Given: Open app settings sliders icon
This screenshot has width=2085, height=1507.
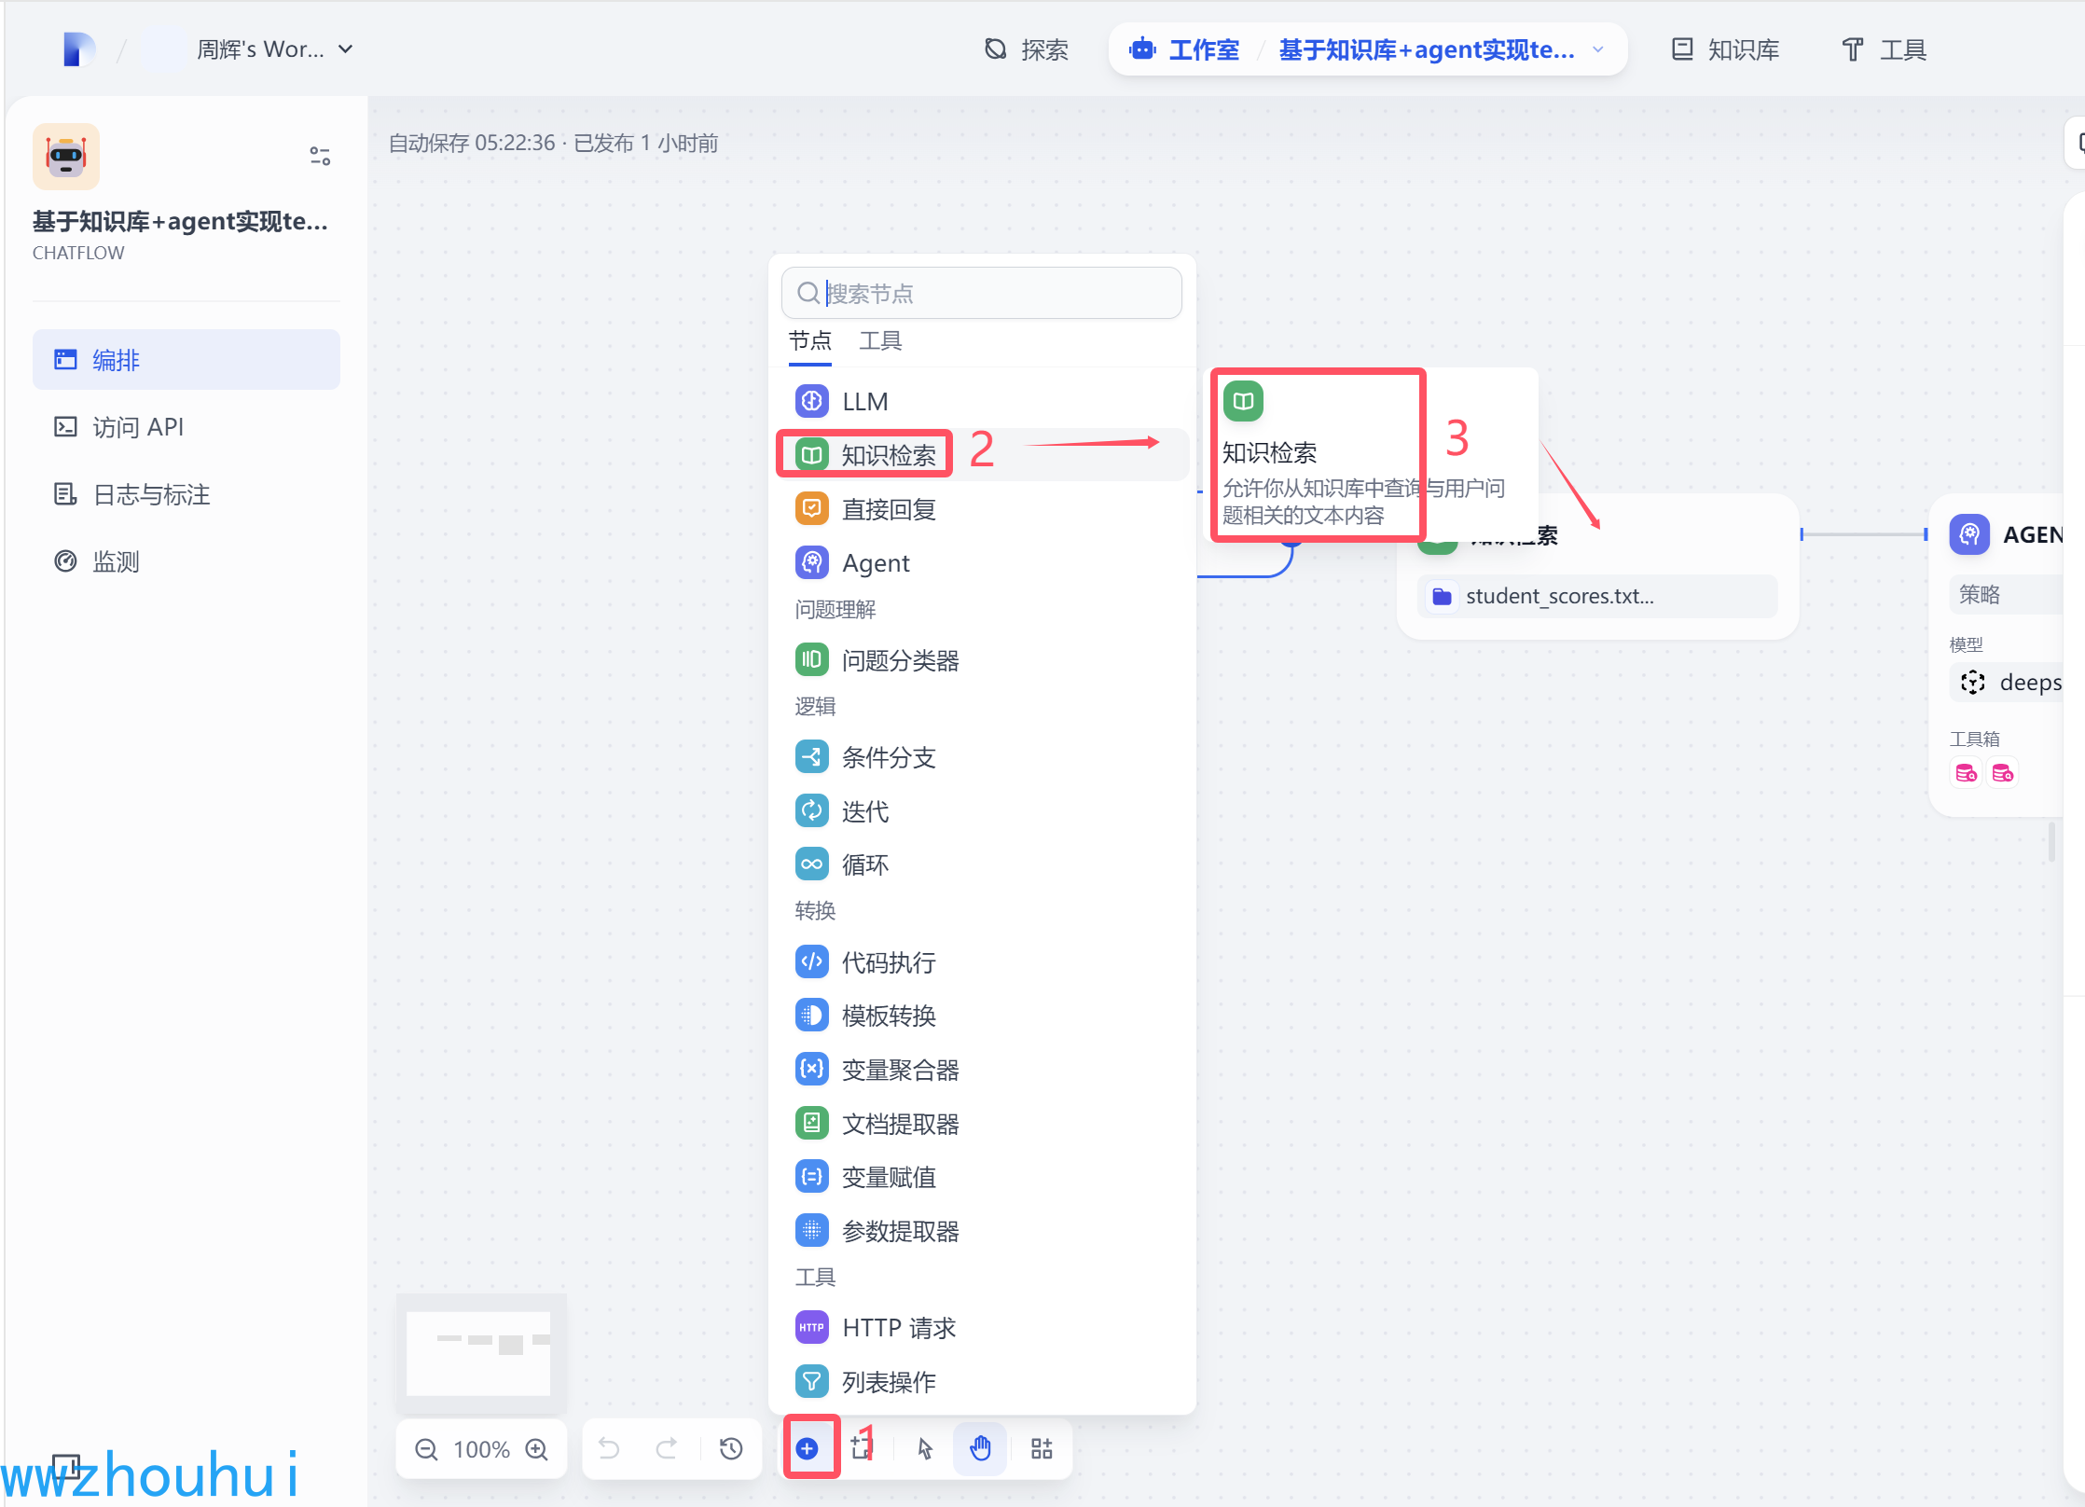Looking at the screenshot, I should [x=320, y=156].
